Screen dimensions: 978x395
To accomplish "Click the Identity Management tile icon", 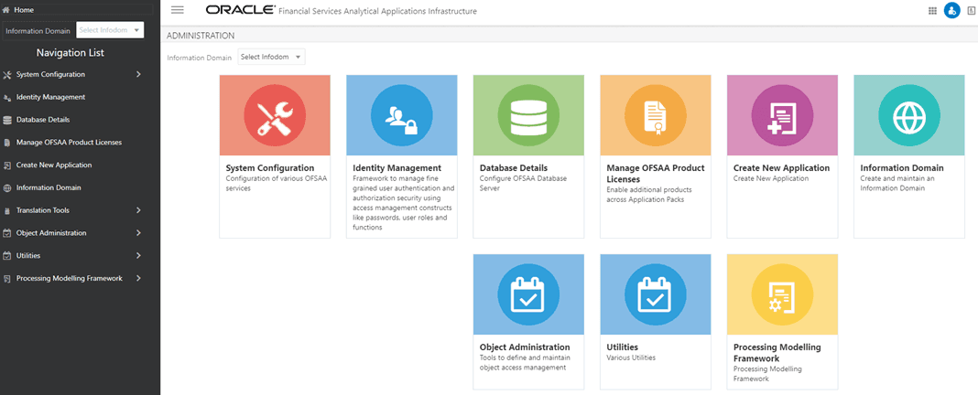I will tap(402, 115).
